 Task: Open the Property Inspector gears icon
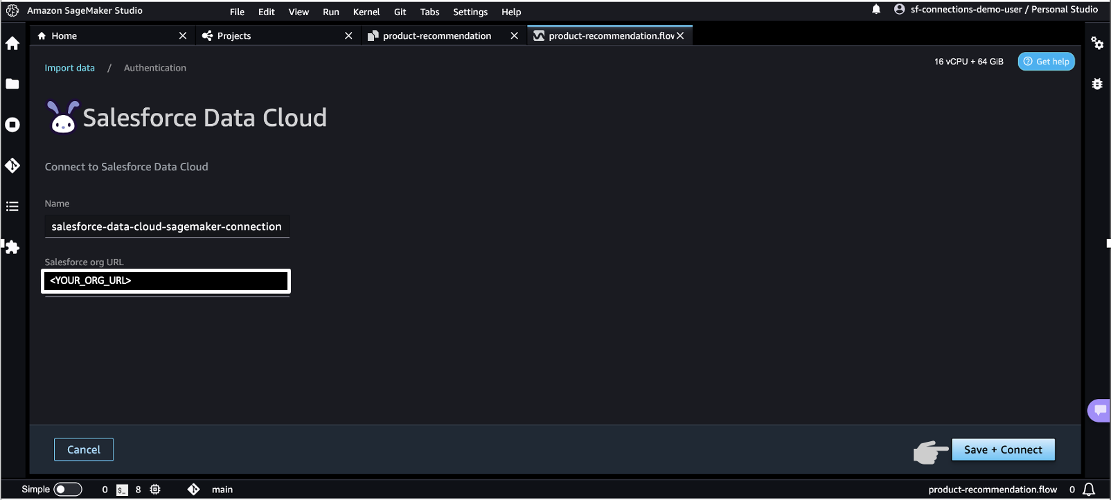point(1097,43)
